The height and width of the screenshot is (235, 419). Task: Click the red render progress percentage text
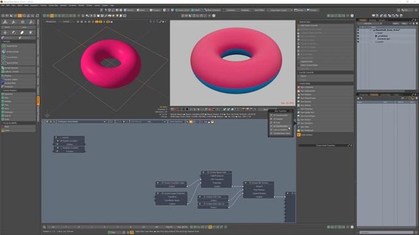coord(287,103)
